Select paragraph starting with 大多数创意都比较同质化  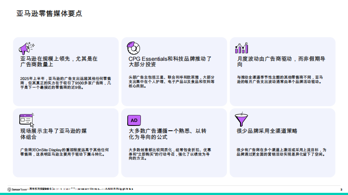tap(170, 154)
